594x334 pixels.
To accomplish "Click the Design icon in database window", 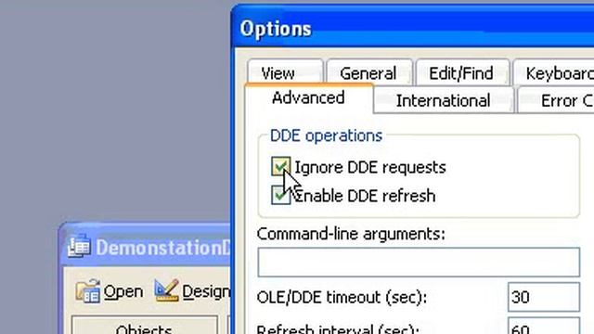I will 167,290.
